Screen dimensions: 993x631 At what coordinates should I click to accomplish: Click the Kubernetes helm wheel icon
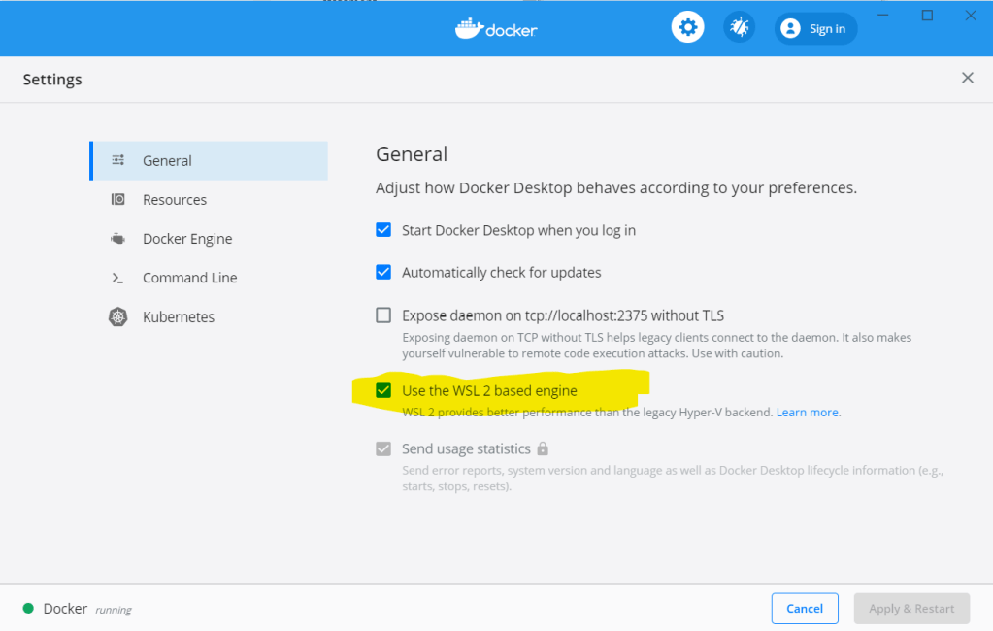(118, 317)
